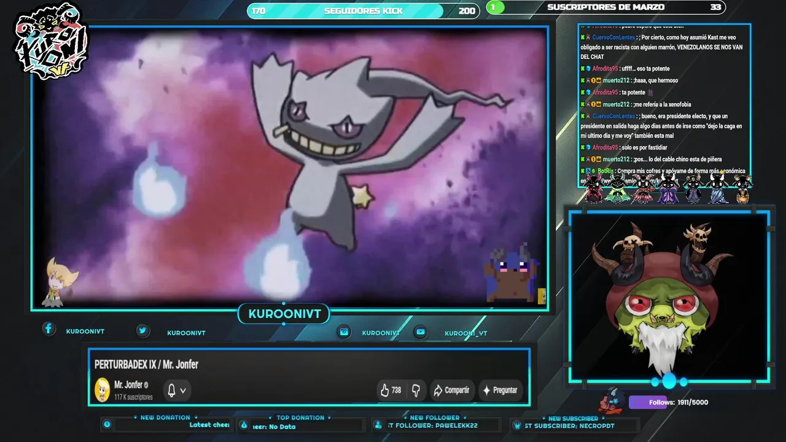This screenshot has width=786, height=442.
Task: Click the 'Latest cheer' donation text
Action: pyautogui.click(x=209, y=425)
